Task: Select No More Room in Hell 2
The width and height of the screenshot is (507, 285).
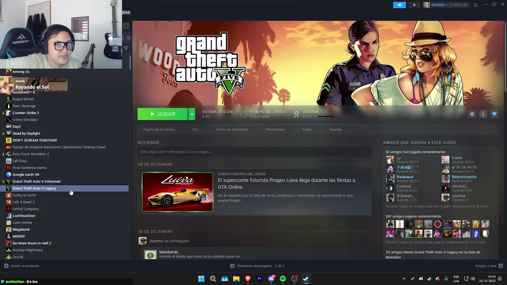Action: [x=32, y=243]
